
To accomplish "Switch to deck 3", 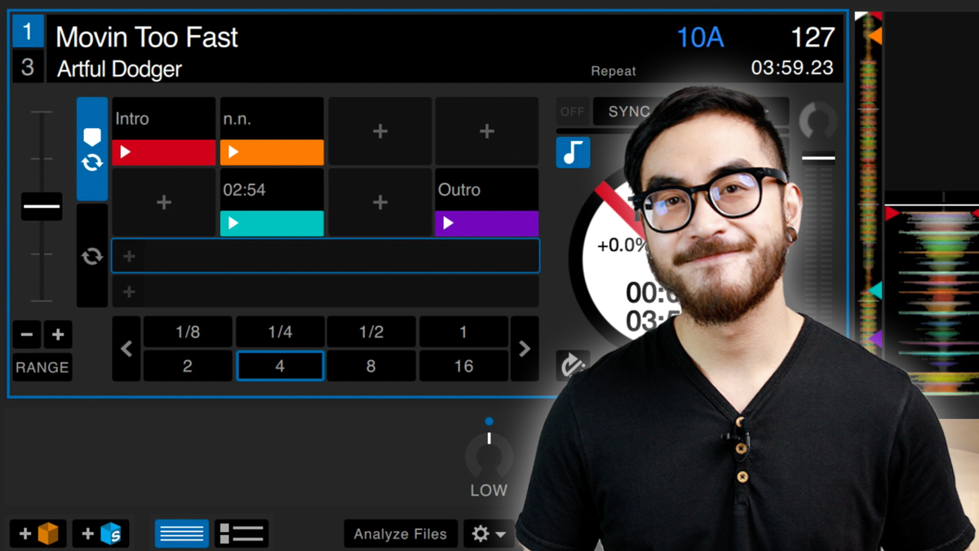I will pos(29,66).
